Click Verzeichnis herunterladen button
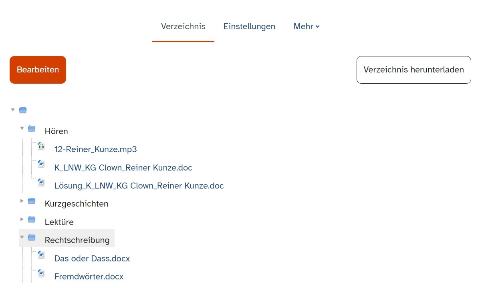 point(413,70)
